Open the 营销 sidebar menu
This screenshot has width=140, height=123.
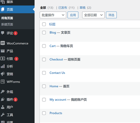point(10,74)
